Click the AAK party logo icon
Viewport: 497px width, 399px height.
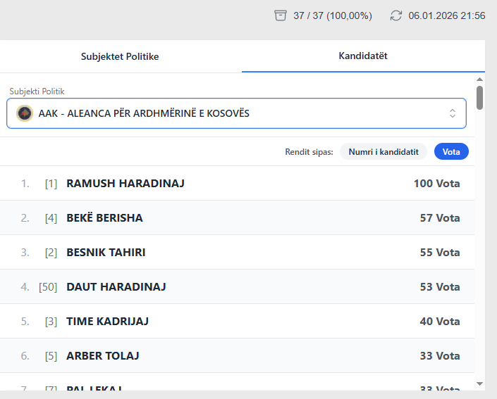point(25,113)
